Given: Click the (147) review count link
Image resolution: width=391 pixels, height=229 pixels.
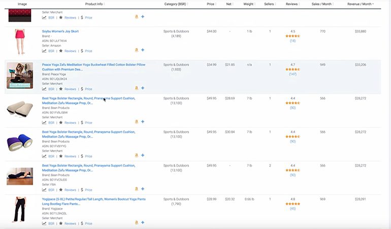Looking at the screenshot, I should (x=292, y=74).
